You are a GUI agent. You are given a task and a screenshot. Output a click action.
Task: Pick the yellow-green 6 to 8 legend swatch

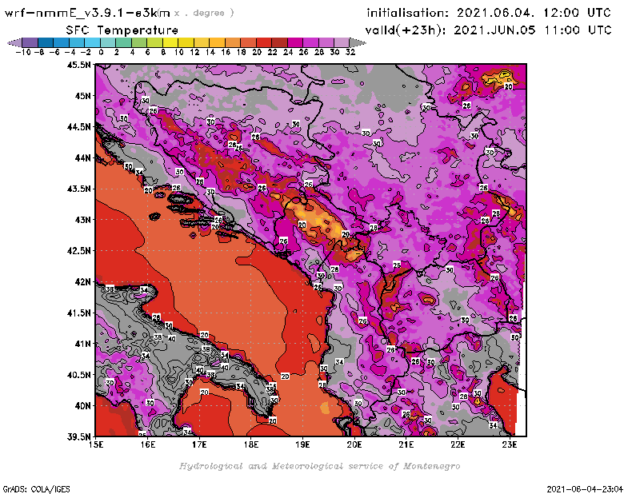[154, 42]
